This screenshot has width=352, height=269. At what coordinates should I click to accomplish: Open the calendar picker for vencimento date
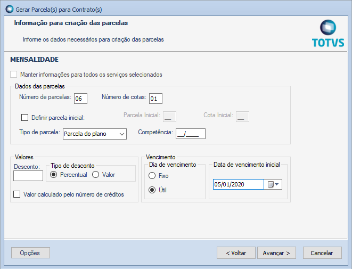tap(273, 184)
